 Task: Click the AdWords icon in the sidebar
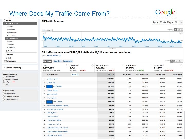point(7,51)
